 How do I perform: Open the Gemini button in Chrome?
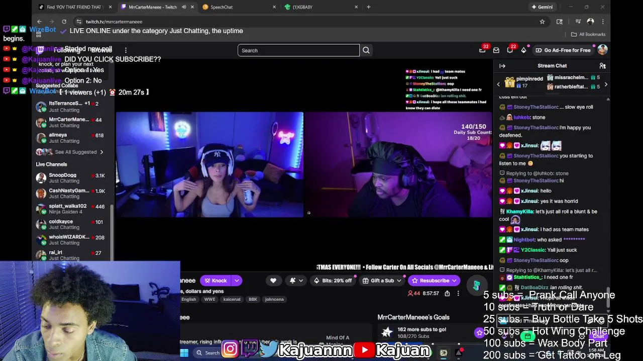[543, 7]
